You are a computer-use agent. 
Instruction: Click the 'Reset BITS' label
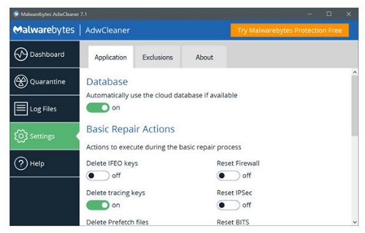point(233,222)
